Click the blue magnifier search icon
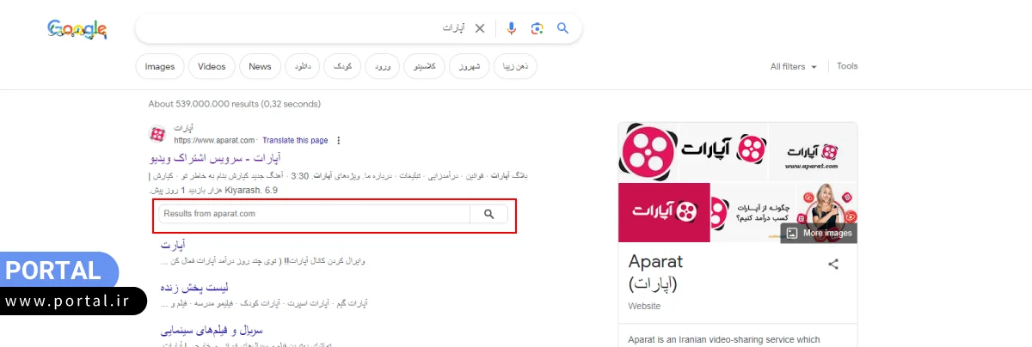This screenshot has height=347, width=1032. click(562, 28)
